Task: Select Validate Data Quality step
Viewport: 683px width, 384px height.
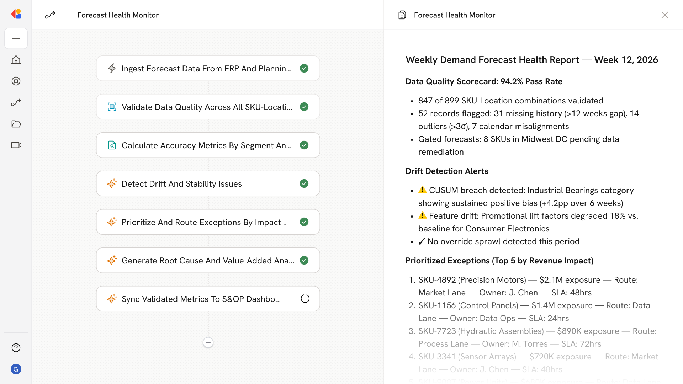Action: 206,107
